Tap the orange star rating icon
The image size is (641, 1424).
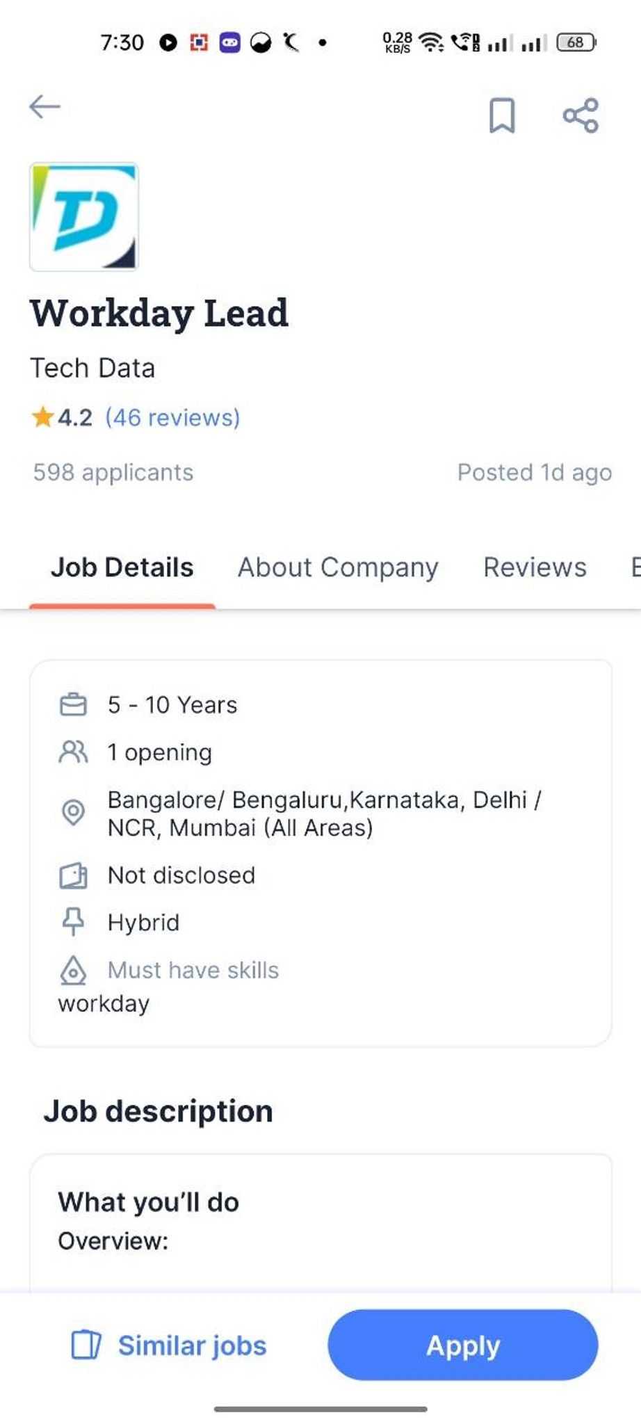[42, 417]
